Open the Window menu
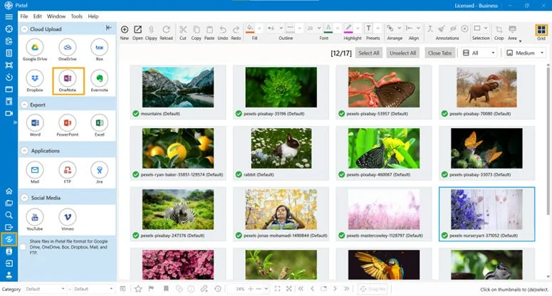The height and width of the screenshot is (296, 552). tap(56, 16)
